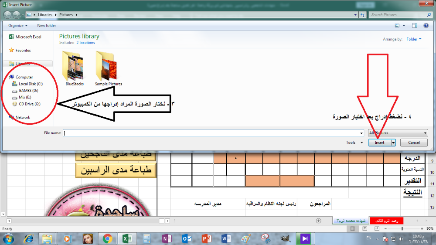Viewport: 436px width, 245px height.
Task: Select Local Disk (C:) drive
Action: point(27,84)
